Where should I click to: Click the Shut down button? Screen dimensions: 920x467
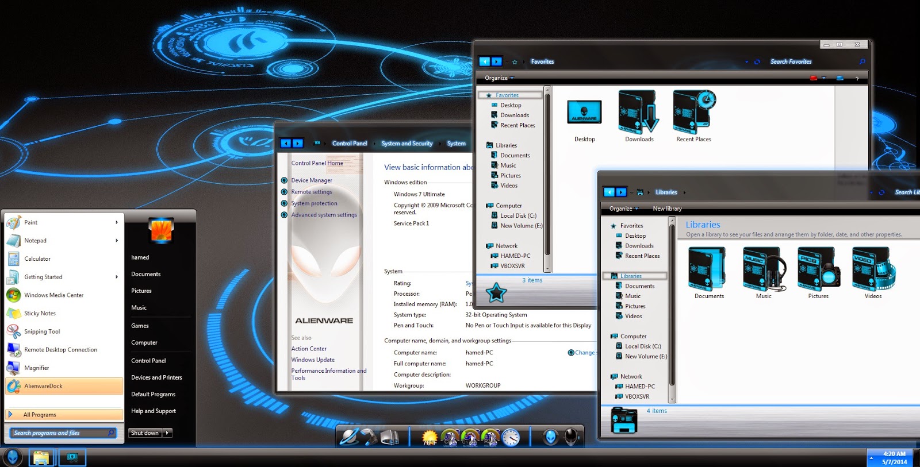145,433
